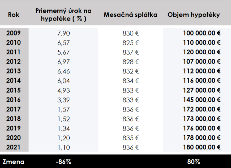This screenshot has height=168, width=231.
Task: Click the 837 € monthly payment cell
Action: click(x=130, y=52)
